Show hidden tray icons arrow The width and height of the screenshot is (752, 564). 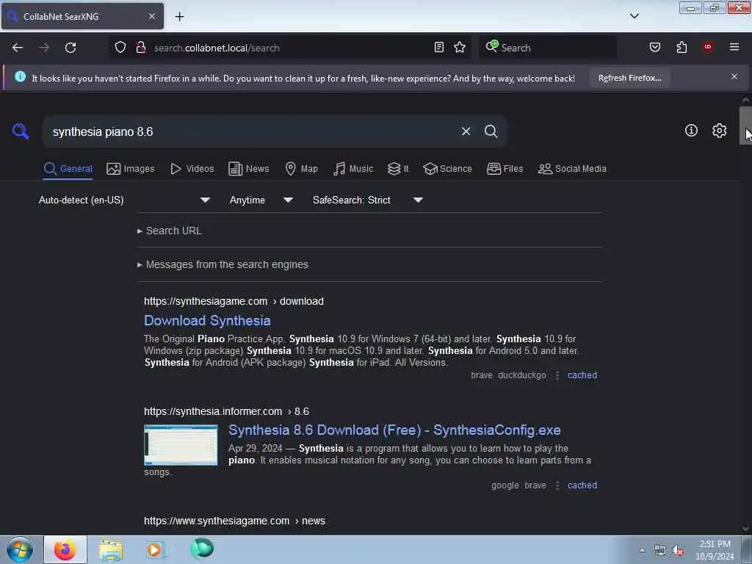(642, 550)
